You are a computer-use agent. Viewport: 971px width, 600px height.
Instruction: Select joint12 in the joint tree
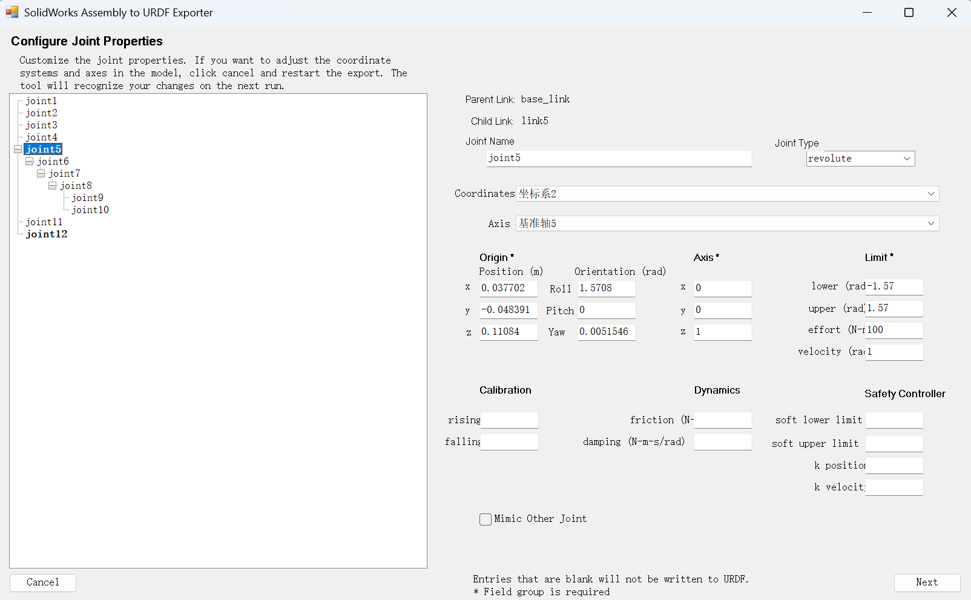point(47,234)
